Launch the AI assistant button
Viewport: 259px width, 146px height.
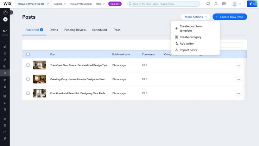[252, 4]
